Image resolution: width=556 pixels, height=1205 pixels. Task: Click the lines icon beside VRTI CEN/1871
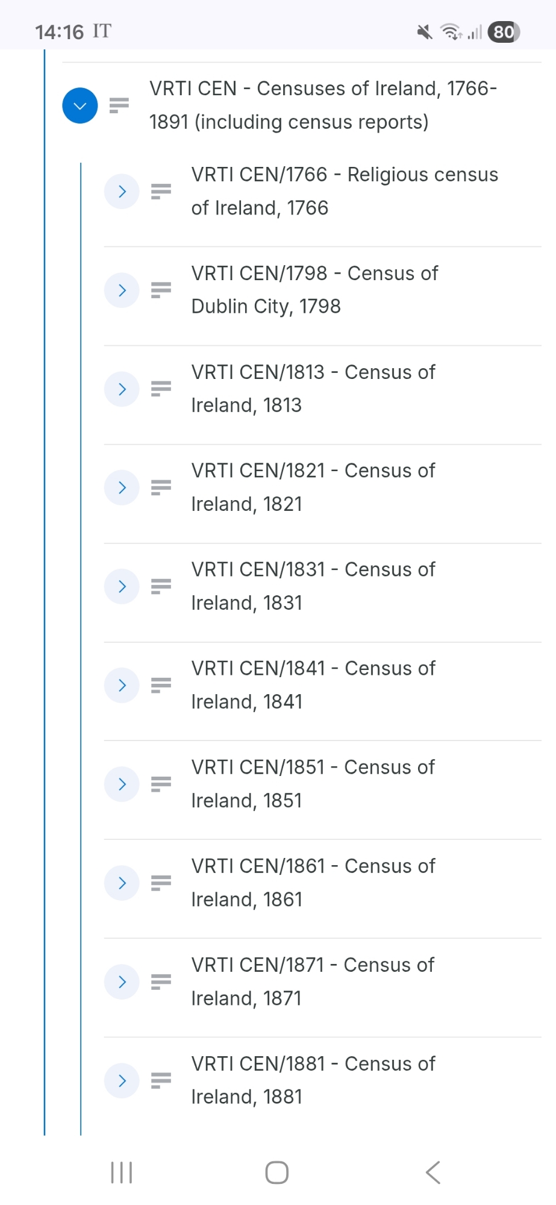(x=161, y=981)
